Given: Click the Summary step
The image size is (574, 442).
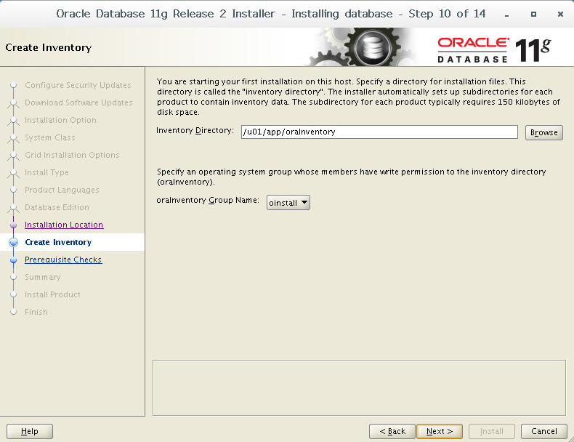Looking at the screenshot, I should click(x=43, y=277).
